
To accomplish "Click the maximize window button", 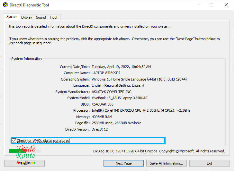I will point(212,5).
